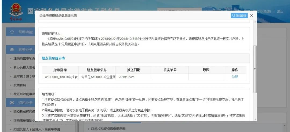Click the dialog scrollbar down arrow

pos(255,119)
